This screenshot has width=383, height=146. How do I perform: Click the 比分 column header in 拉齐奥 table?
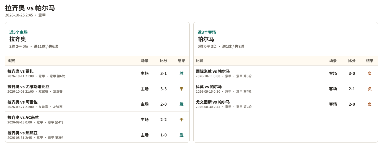[x=164, y=61]
